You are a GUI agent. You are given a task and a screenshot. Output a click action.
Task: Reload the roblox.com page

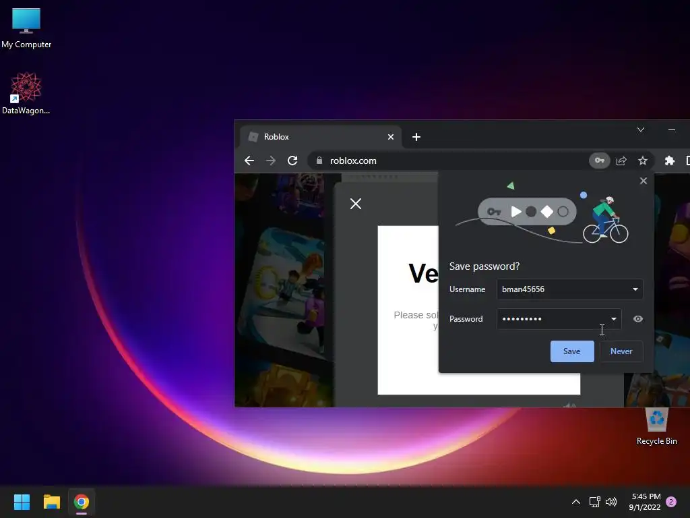[x=292, y=161]
